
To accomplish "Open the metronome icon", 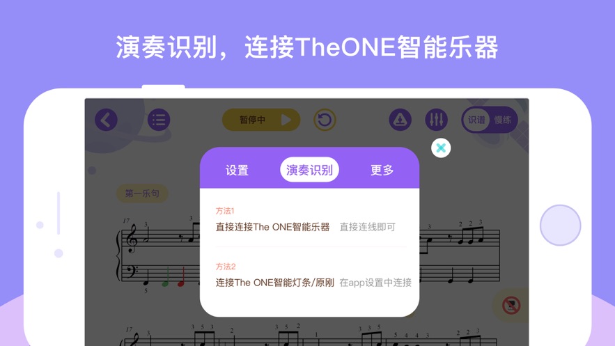I will [400, 120].
